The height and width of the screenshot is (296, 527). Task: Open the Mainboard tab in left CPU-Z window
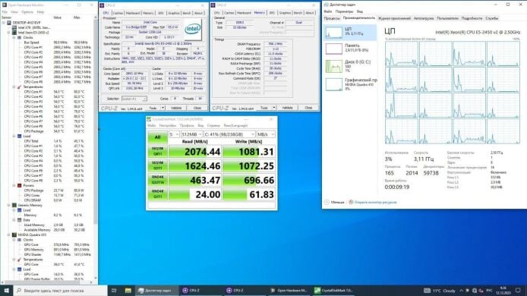(133, 13)
